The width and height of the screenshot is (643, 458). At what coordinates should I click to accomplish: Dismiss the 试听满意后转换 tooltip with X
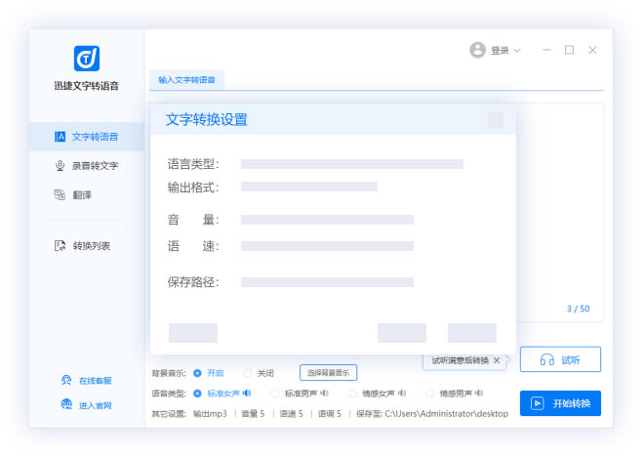click(x=496, y=360)
